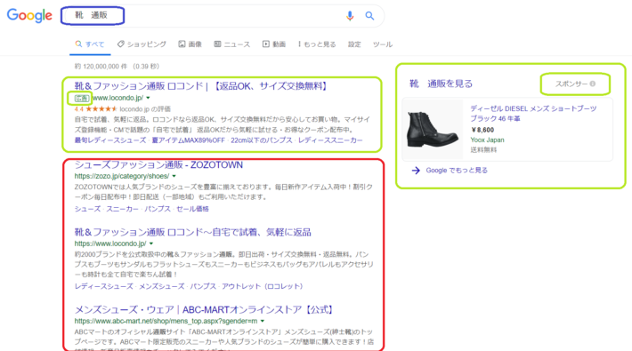Click the blue search magnifier icon
This screenshot has height=351, width=632.
point(369,16)
